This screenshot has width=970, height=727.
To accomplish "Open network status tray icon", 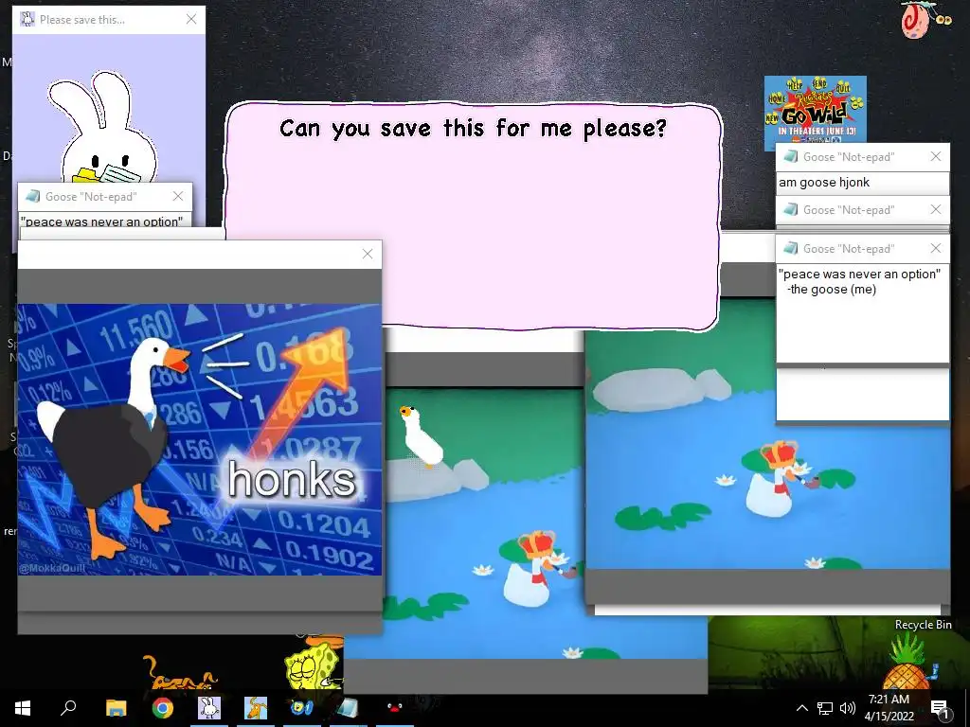I will tap(825, 708).
